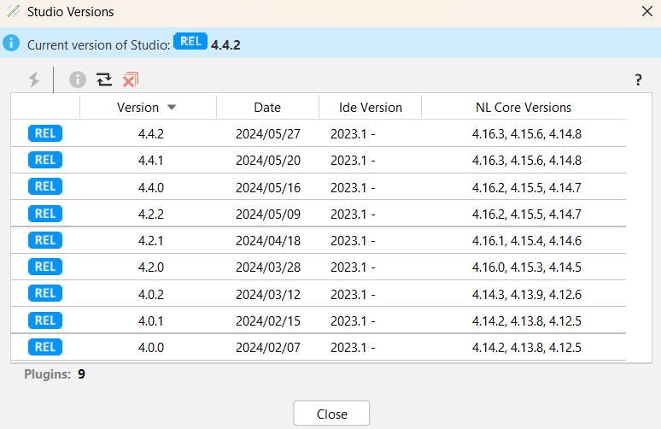Select row dated 2024/03/12
The width and height of the screenshot is (661, 429).
(x=267, y=294)
